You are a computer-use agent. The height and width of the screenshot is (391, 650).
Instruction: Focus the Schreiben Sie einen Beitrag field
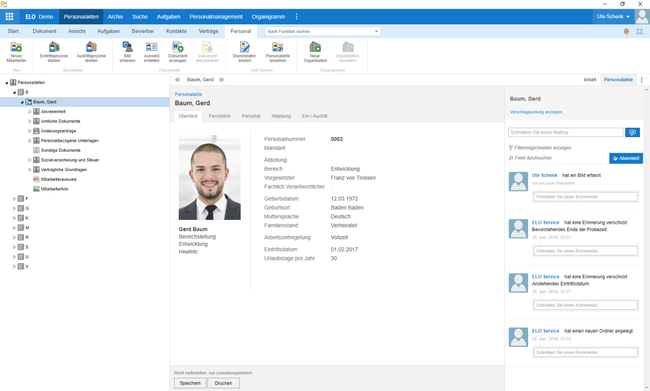click(566, 132)
